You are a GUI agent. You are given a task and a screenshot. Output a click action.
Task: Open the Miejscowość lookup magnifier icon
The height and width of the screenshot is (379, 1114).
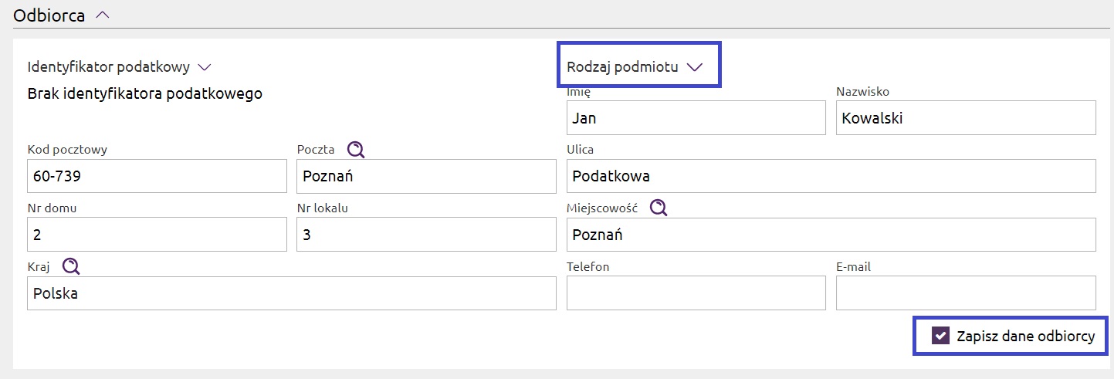(658, 208)
